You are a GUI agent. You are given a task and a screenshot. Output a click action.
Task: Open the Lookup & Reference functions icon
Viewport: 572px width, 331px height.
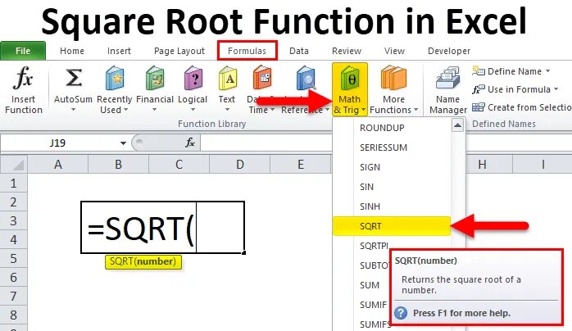[x=306, y=78]
